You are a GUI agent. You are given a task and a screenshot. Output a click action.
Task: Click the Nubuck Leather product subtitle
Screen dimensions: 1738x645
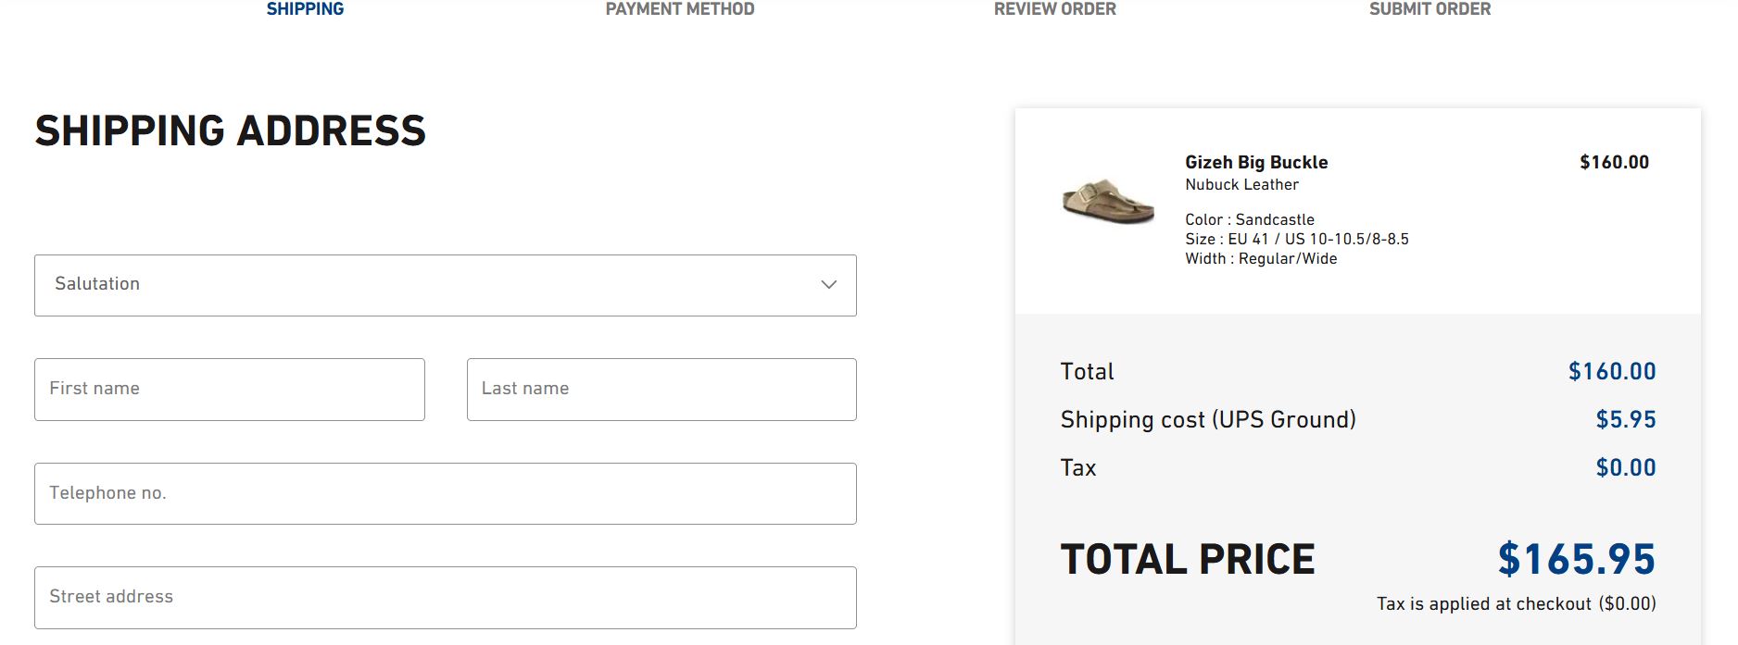pyautogui.click(x=1241, y=185)
